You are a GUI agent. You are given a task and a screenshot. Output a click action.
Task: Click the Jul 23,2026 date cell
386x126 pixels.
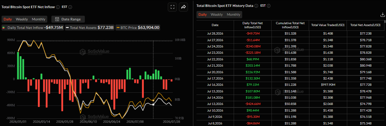click(215, 52)
